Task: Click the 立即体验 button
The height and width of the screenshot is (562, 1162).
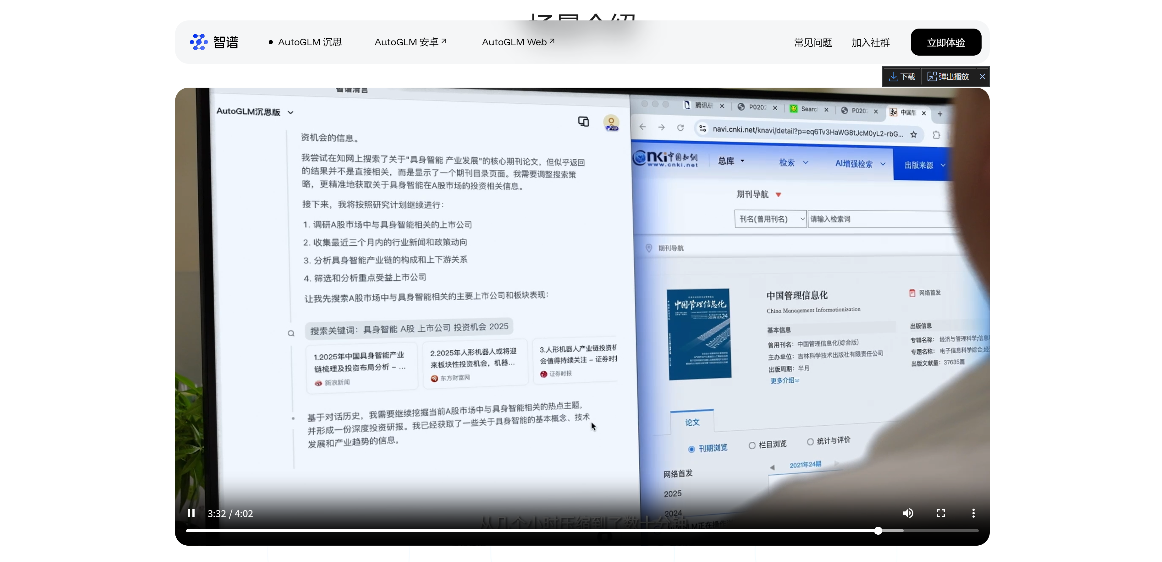Action: point(945,42)
